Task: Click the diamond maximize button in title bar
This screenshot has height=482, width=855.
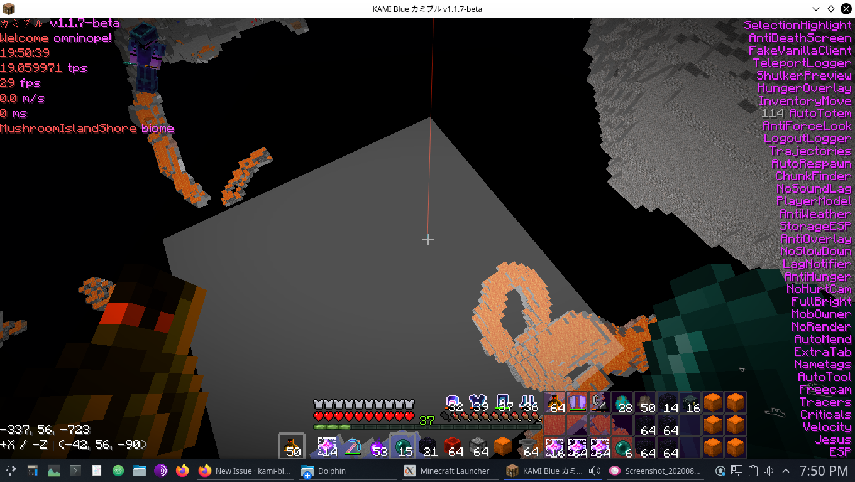Action: (x=830, y=9)
